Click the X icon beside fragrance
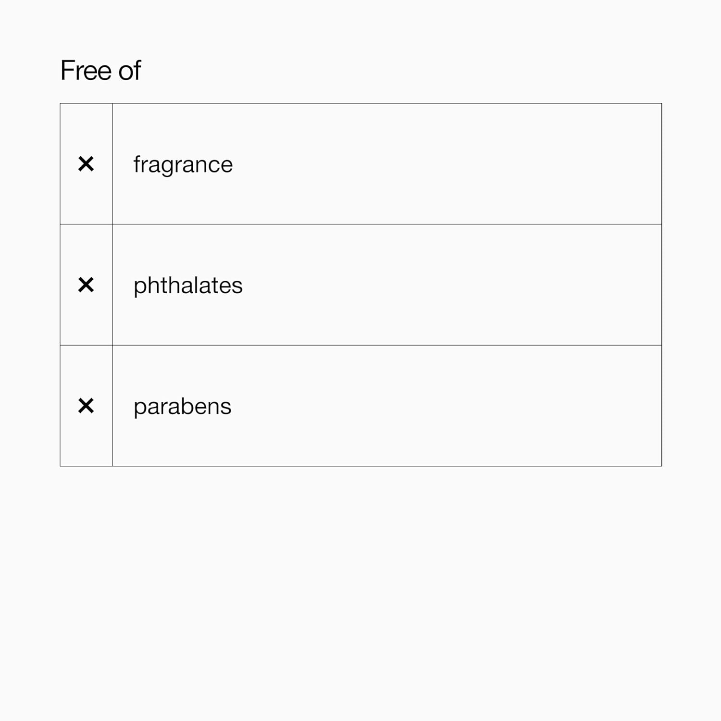Screen dimensions: 721x721 86,164
